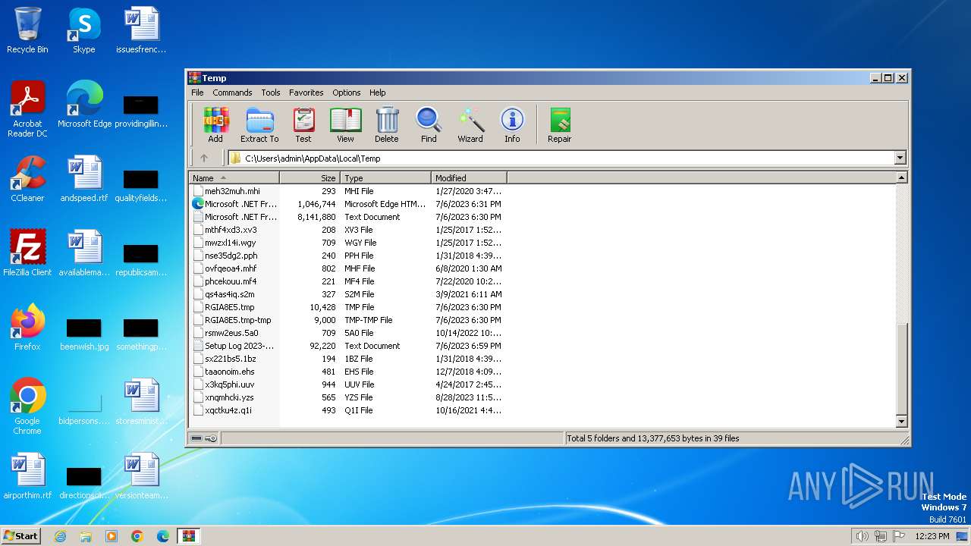Click the View toolbar icon
971x546 pixels.
tap(345, 125)
